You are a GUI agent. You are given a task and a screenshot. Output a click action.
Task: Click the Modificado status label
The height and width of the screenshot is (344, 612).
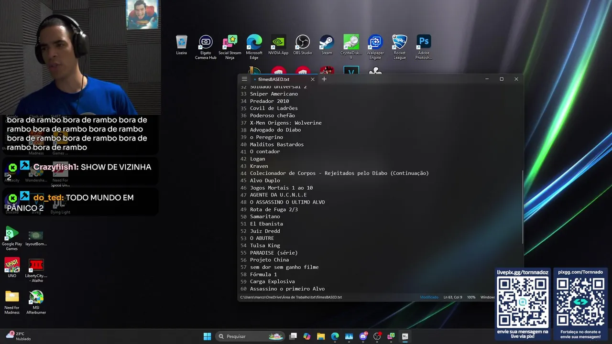[x=429, y=297]
